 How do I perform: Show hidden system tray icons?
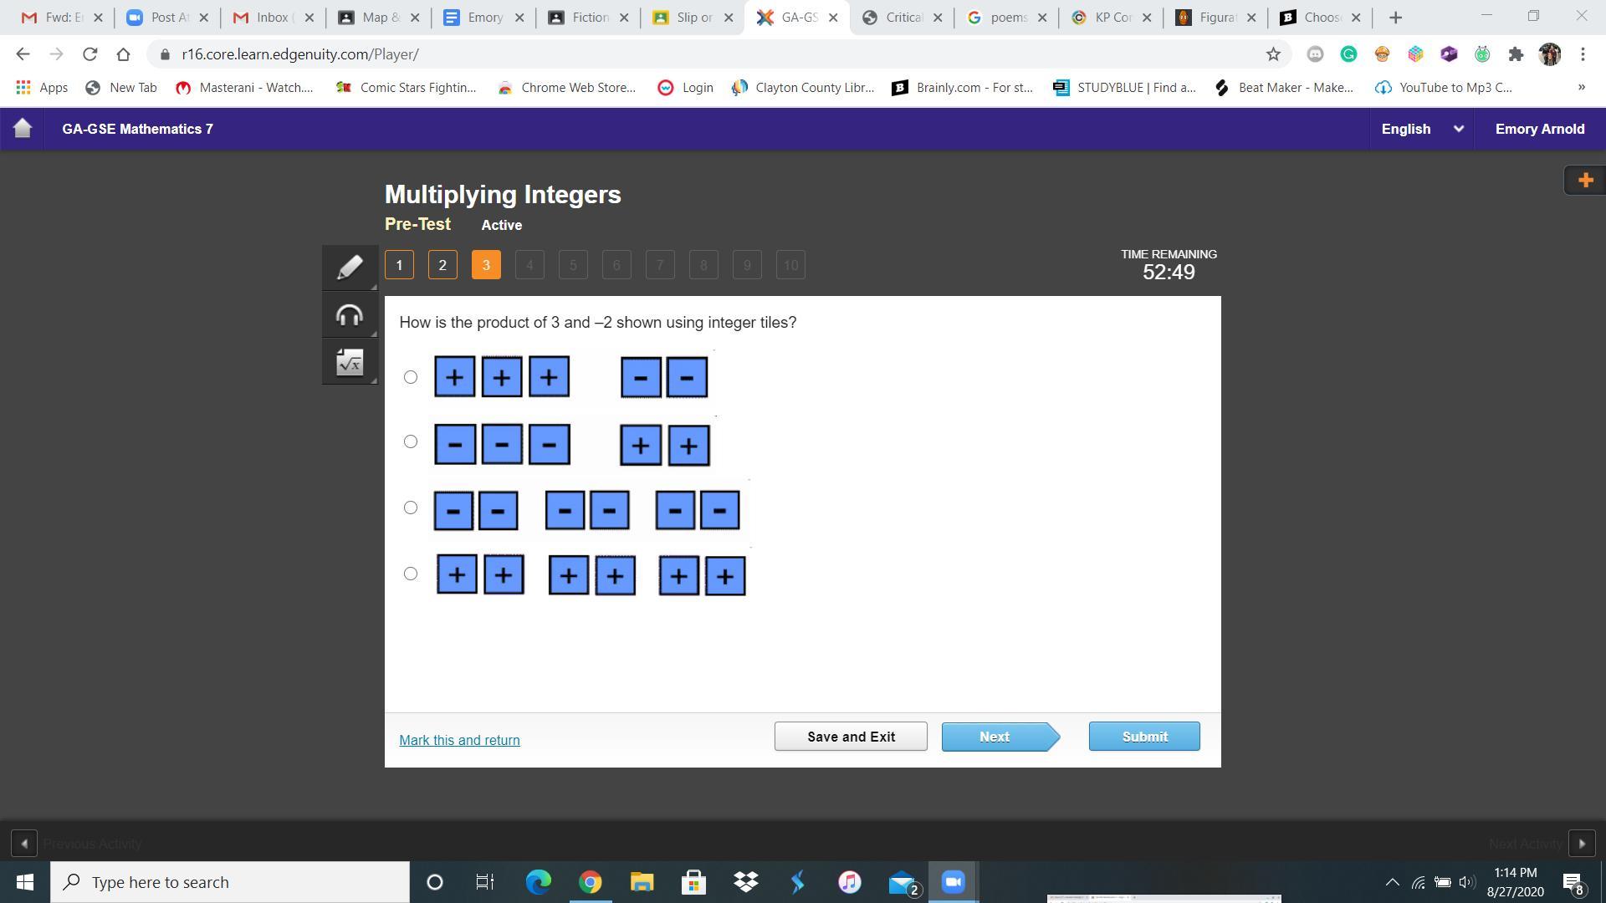[1392, 882]
